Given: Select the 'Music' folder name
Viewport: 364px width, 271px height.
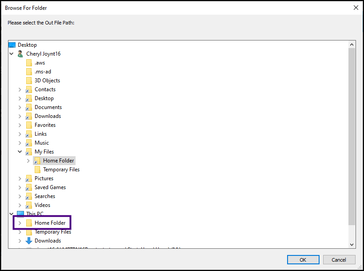Looking at the screenshot, I should tap(42, 143).
